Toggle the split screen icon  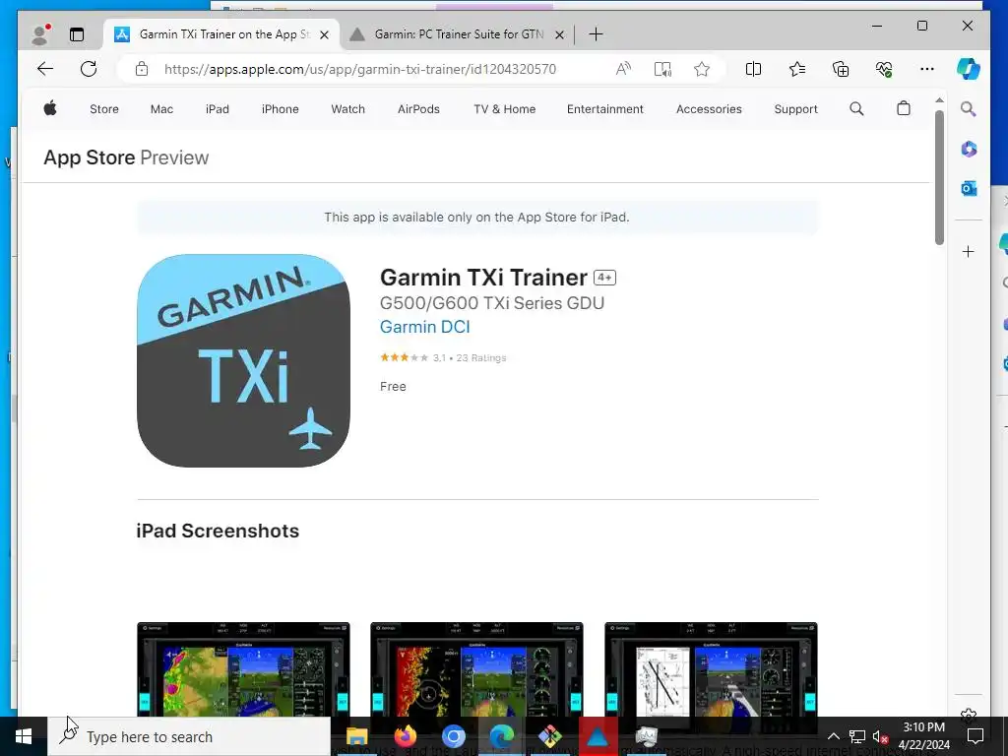pos(753,69)
